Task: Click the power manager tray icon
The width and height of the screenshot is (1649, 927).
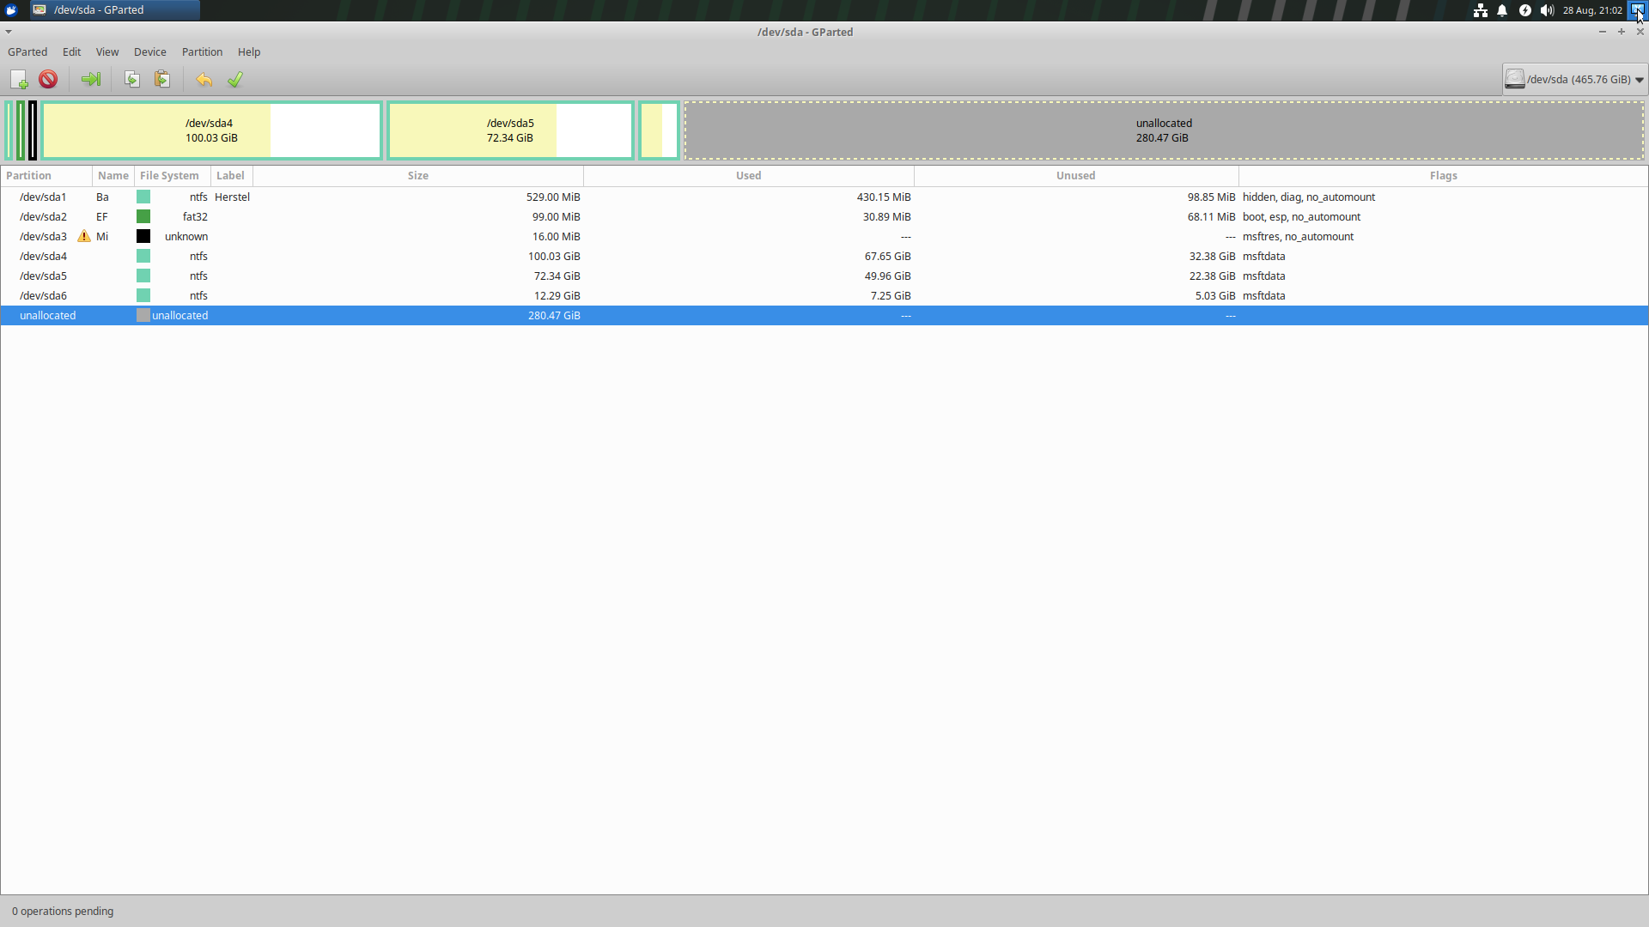Action: (1525, 10)
